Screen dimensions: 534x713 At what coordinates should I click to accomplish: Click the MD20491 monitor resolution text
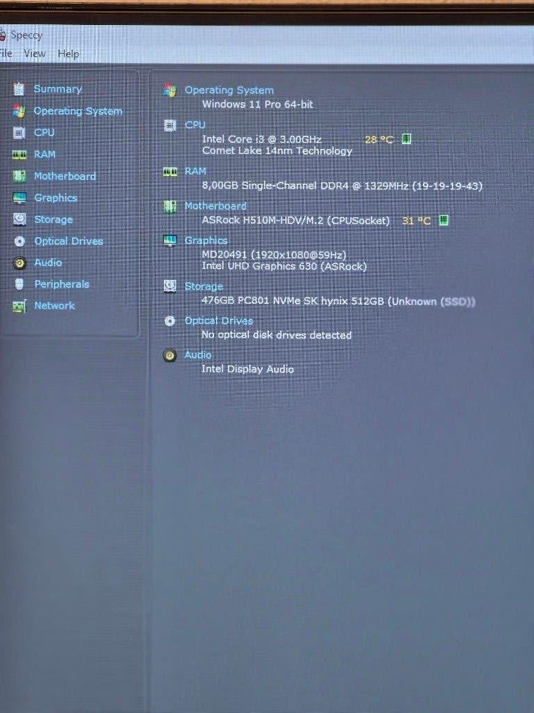274,255
